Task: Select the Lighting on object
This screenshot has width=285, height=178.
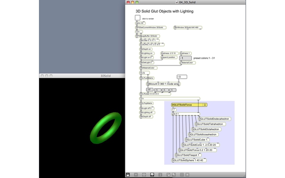Action: [147, 53]
